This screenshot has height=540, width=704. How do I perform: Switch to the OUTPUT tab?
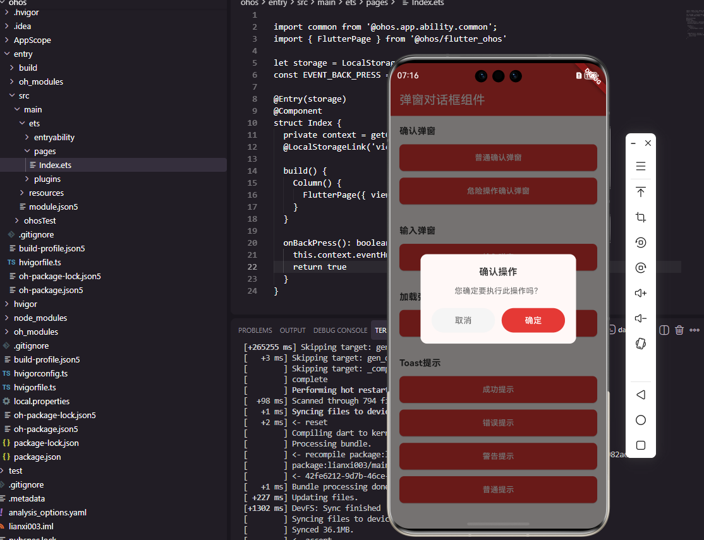(293, 330)
